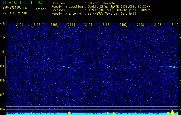Click the 2107 time axis marker
Screen dimensions: 181x115
tap(123, 24)
